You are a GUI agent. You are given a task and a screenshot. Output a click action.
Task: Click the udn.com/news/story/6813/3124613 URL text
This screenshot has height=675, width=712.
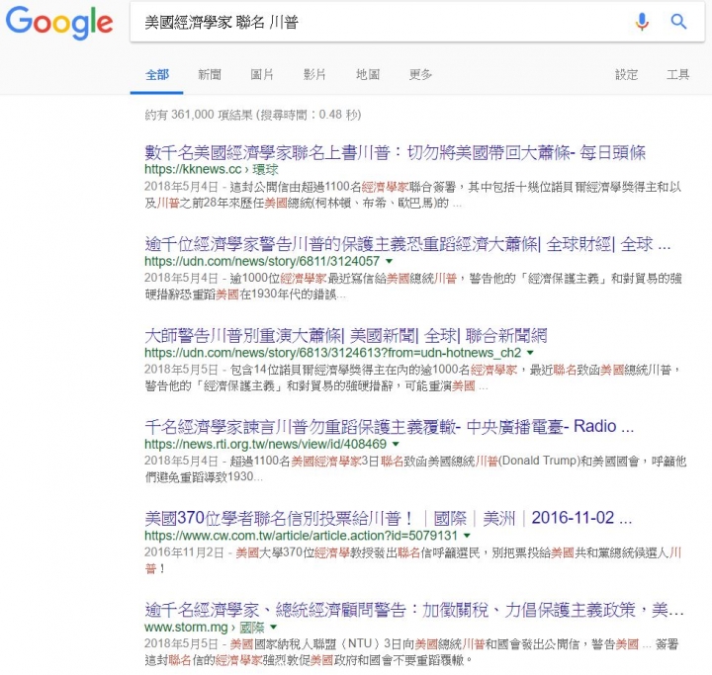(333, 352)
